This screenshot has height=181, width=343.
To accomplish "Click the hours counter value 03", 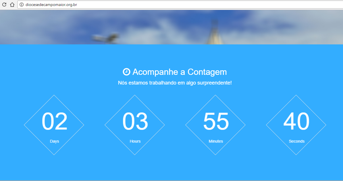I will 135,122.
